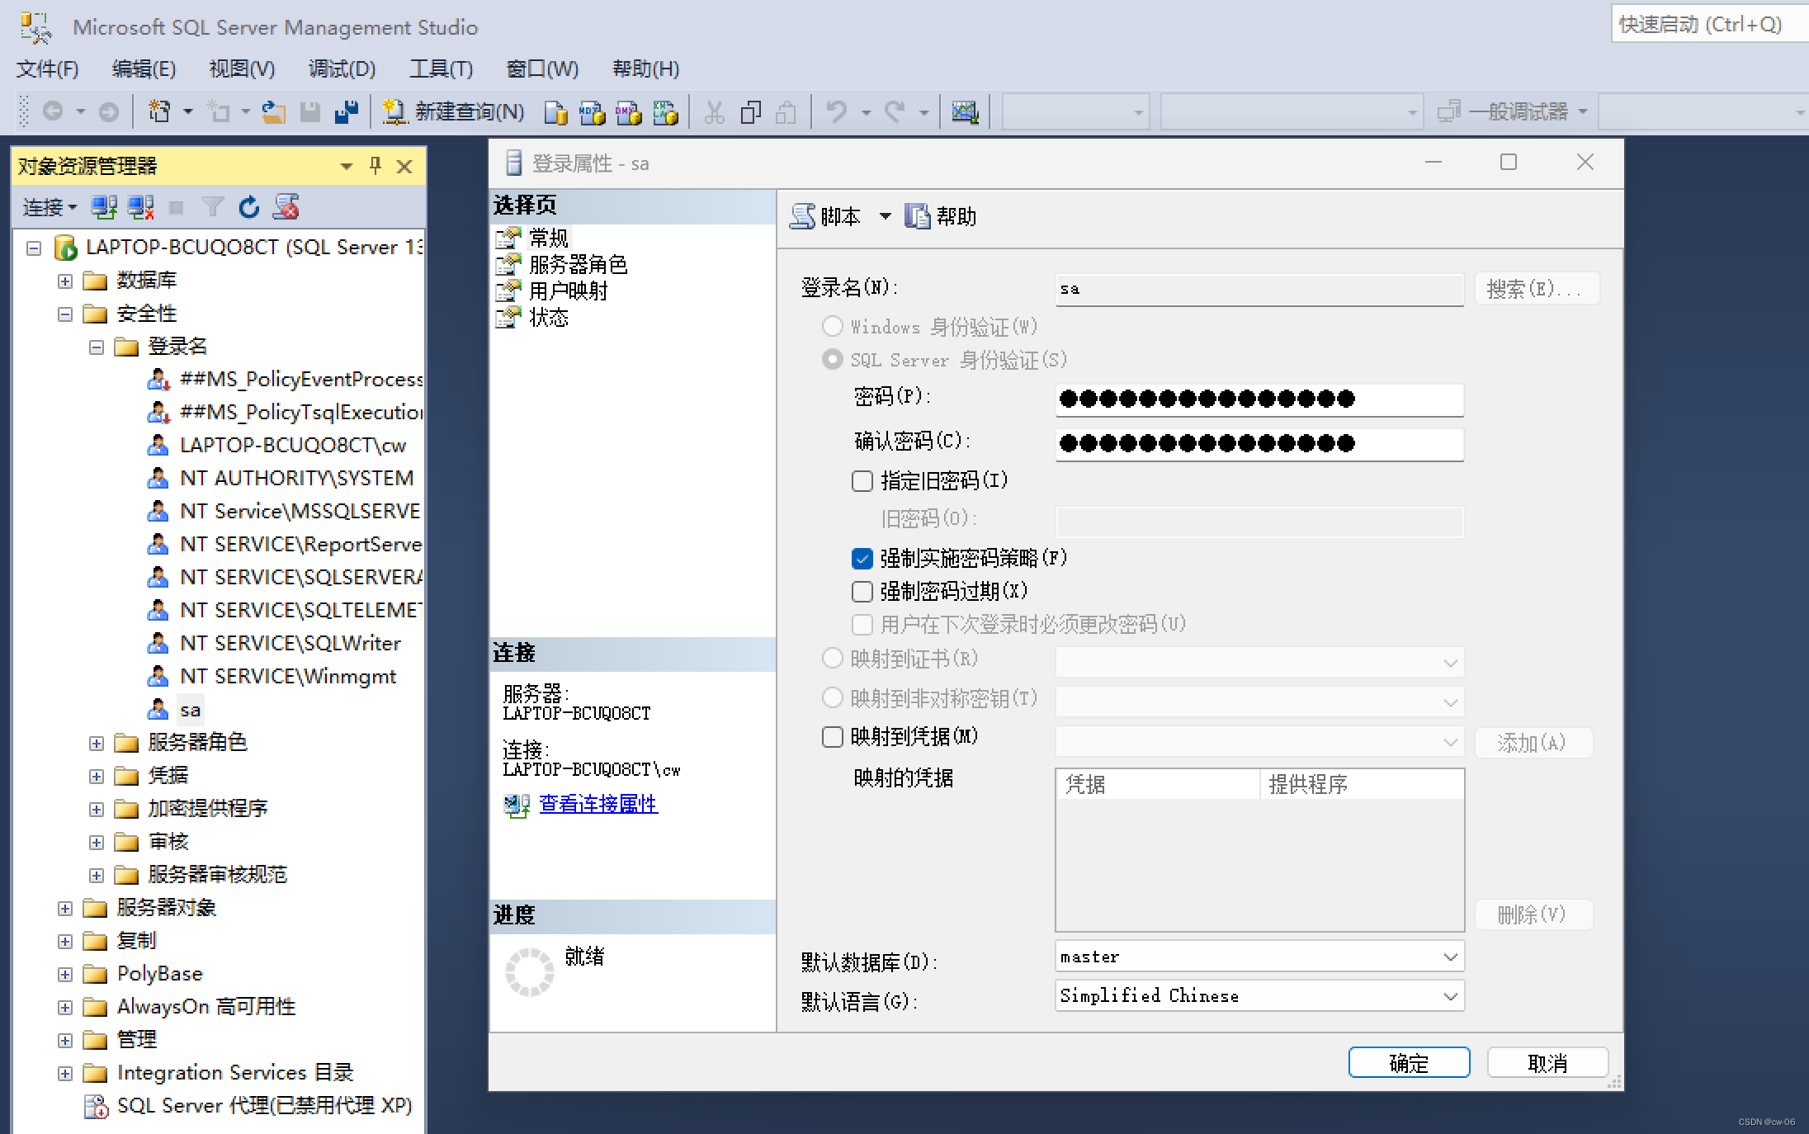Click the password (密码) input field
1809x1134 pixels.
coord(1259,399)
